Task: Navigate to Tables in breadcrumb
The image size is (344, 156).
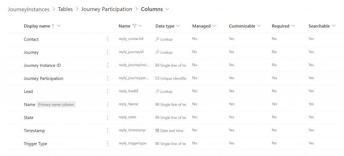Action: [65, 9]
